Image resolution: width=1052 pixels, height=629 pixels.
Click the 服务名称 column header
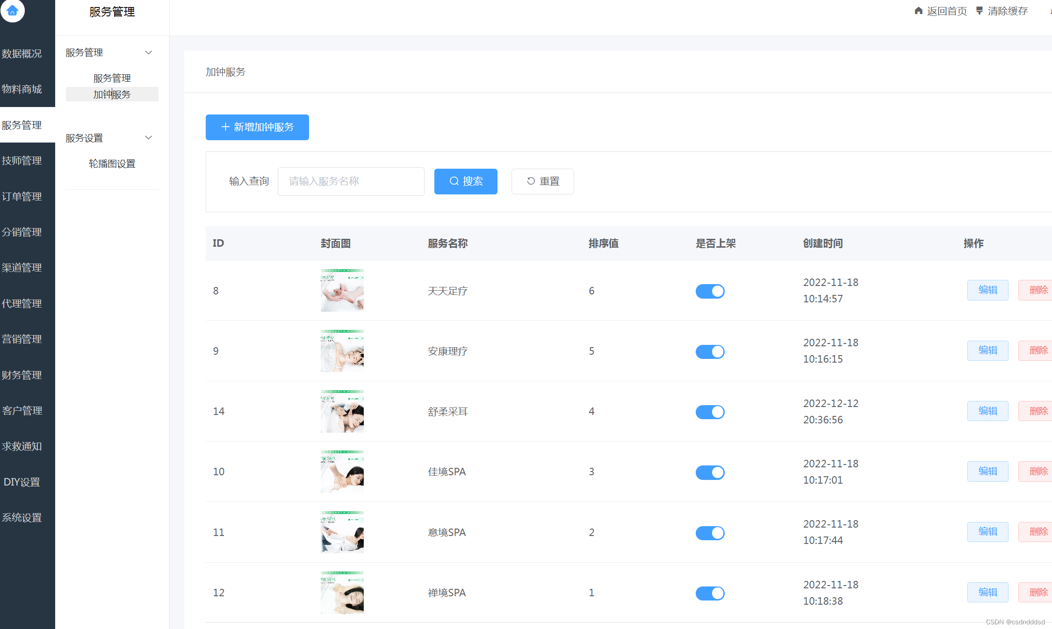[x=447, y=243]
